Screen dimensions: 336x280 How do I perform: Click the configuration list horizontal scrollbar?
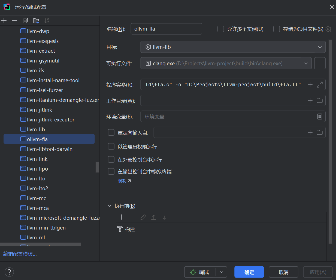[x=40, y=244]
